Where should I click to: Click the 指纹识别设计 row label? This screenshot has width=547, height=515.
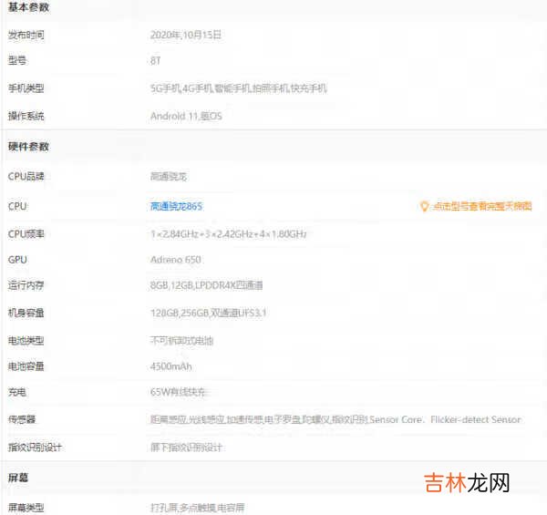tap(35, 448)
